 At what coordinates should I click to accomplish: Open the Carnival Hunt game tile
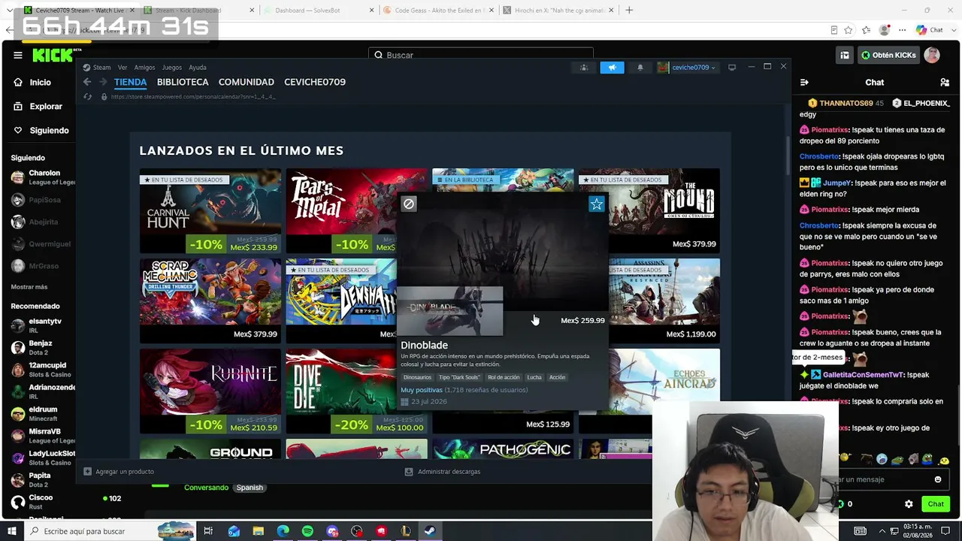210,211
